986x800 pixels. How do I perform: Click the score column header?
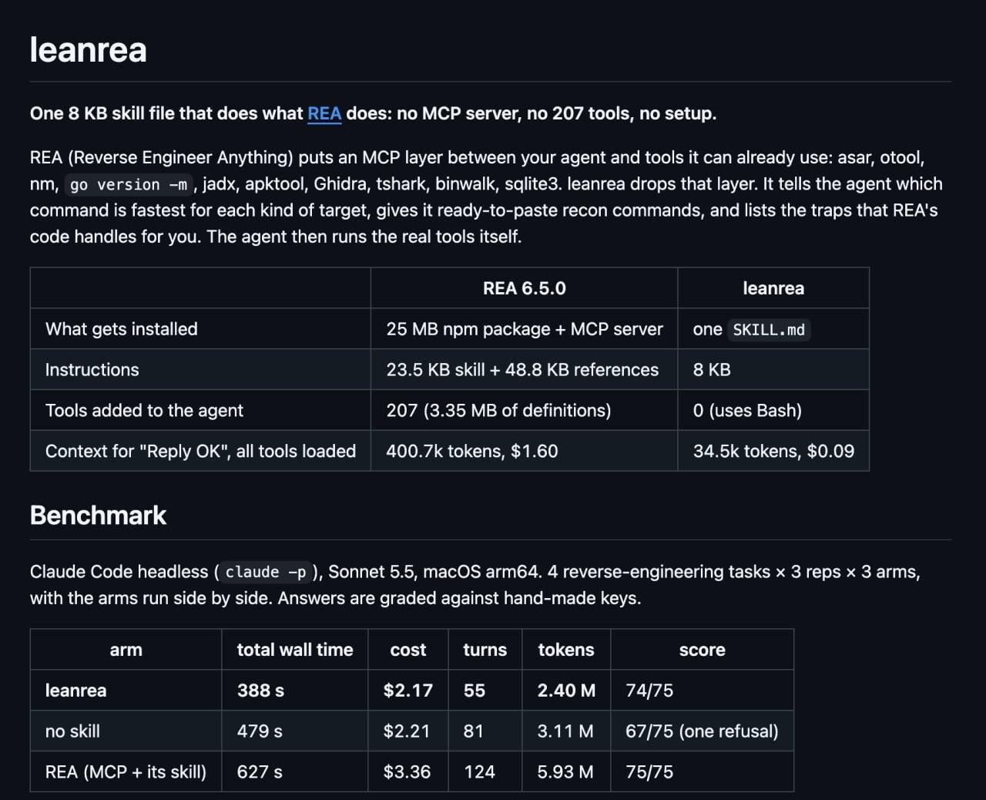tap(702, 650)
